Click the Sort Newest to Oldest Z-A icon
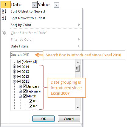127x128 pixels. (x=4, y=18)
